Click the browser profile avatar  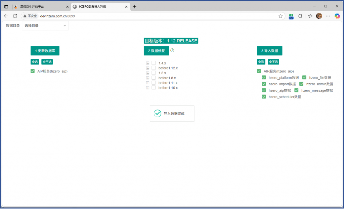(x=319, y=16)
